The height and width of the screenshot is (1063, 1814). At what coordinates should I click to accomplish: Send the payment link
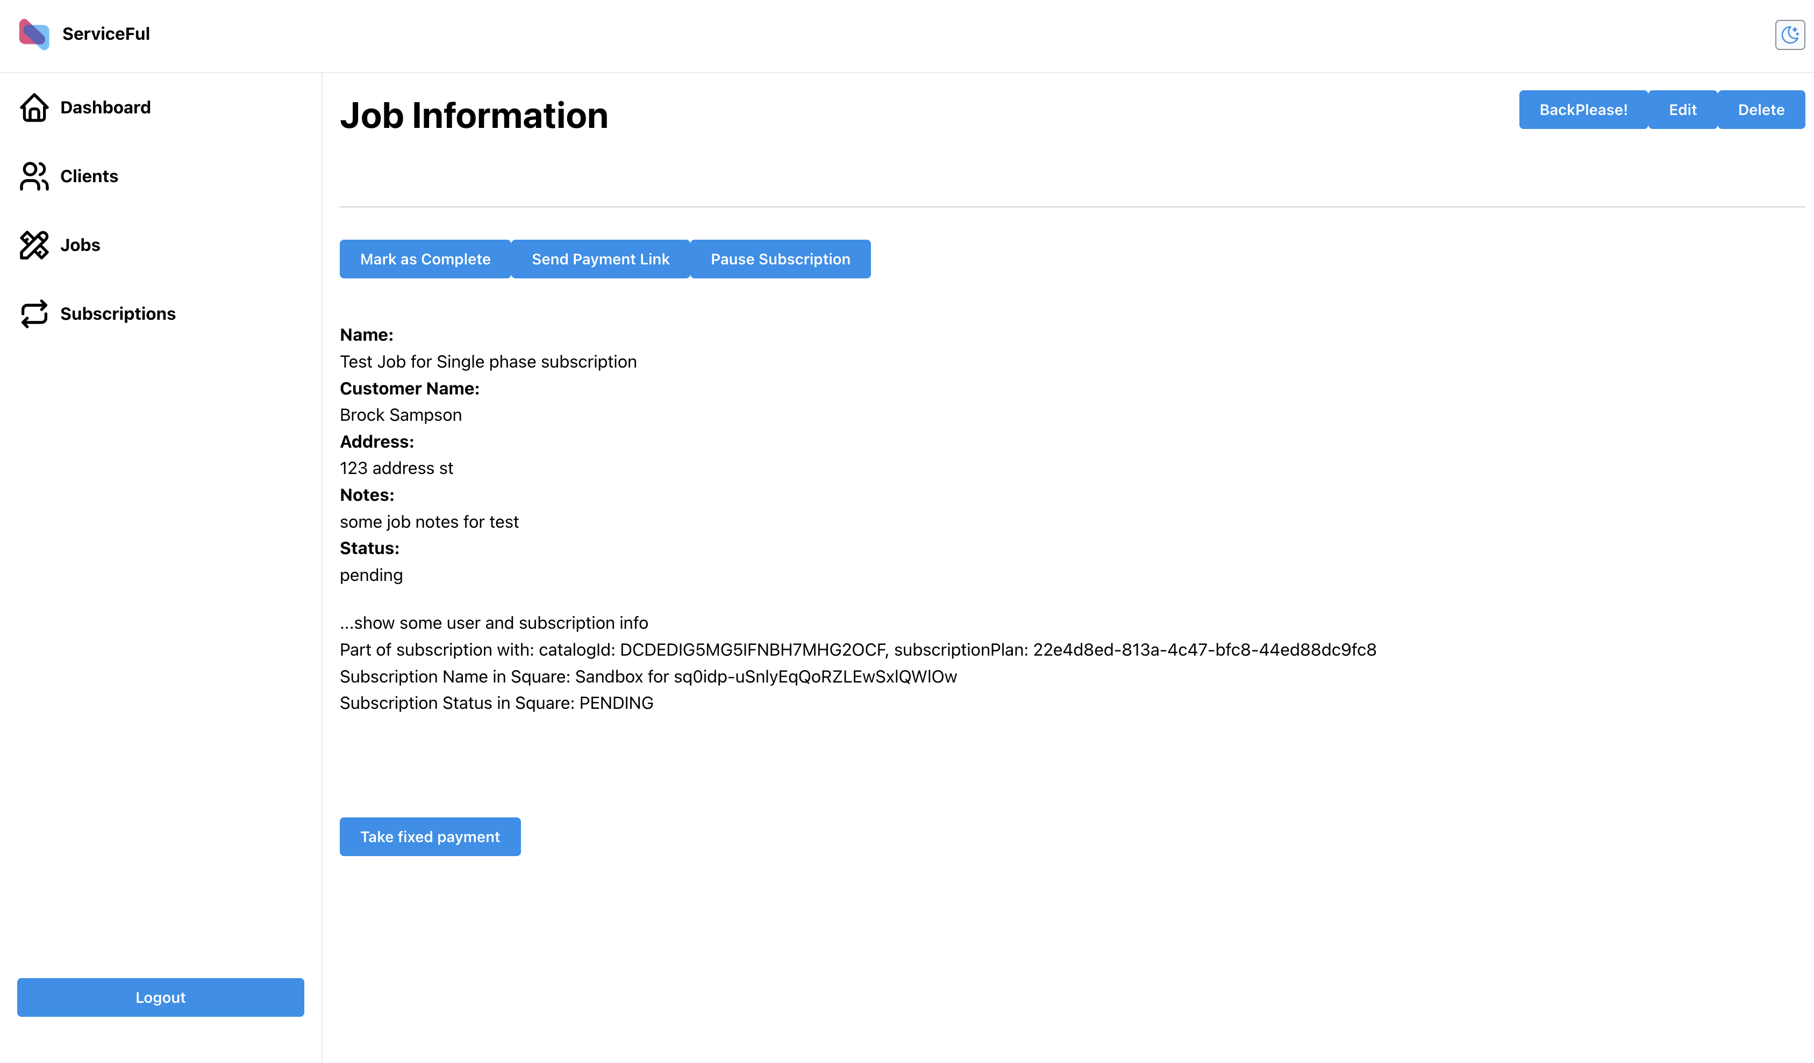pyautogui.click(x=601, y=259)
